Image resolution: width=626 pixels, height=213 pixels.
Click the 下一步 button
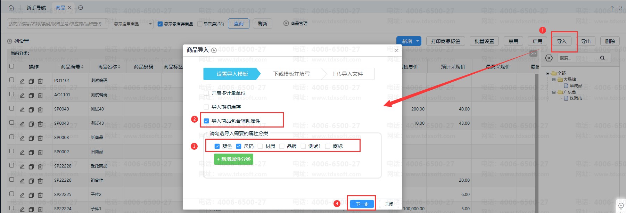(362, 204)
